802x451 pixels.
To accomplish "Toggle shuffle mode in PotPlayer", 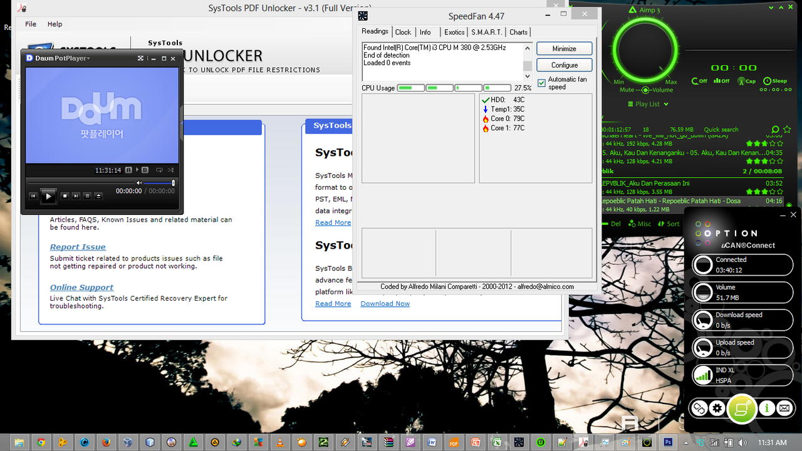I will [x=172, y=170].
